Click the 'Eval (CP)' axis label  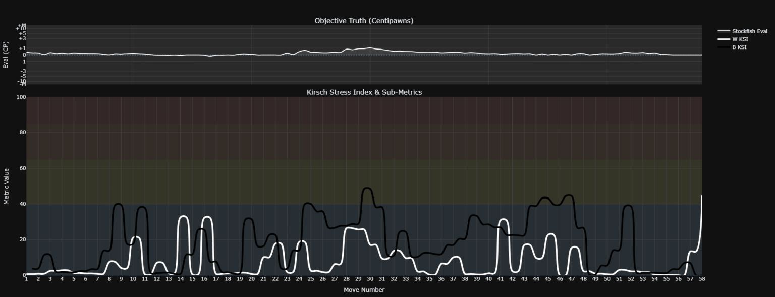6,55
